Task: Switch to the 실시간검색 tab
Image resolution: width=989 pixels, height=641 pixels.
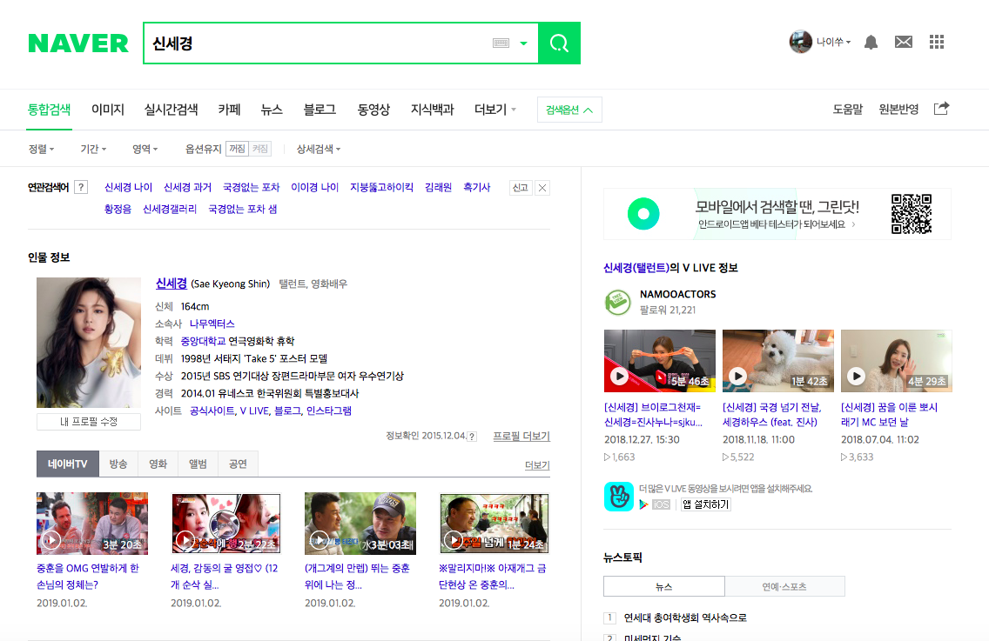Action: click(171, 110)
